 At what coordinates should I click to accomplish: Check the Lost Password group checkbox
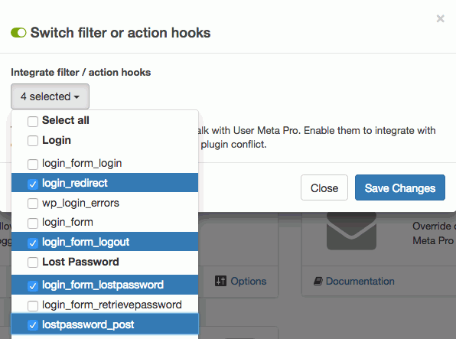(33, 262)
